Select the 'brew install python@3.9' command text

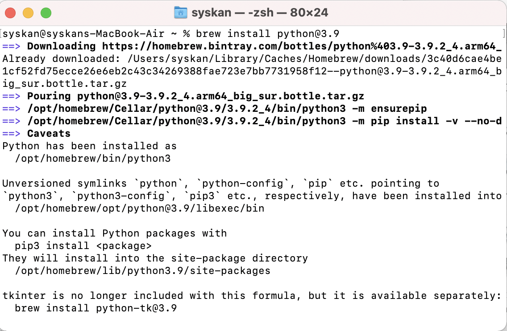(268, 33)
